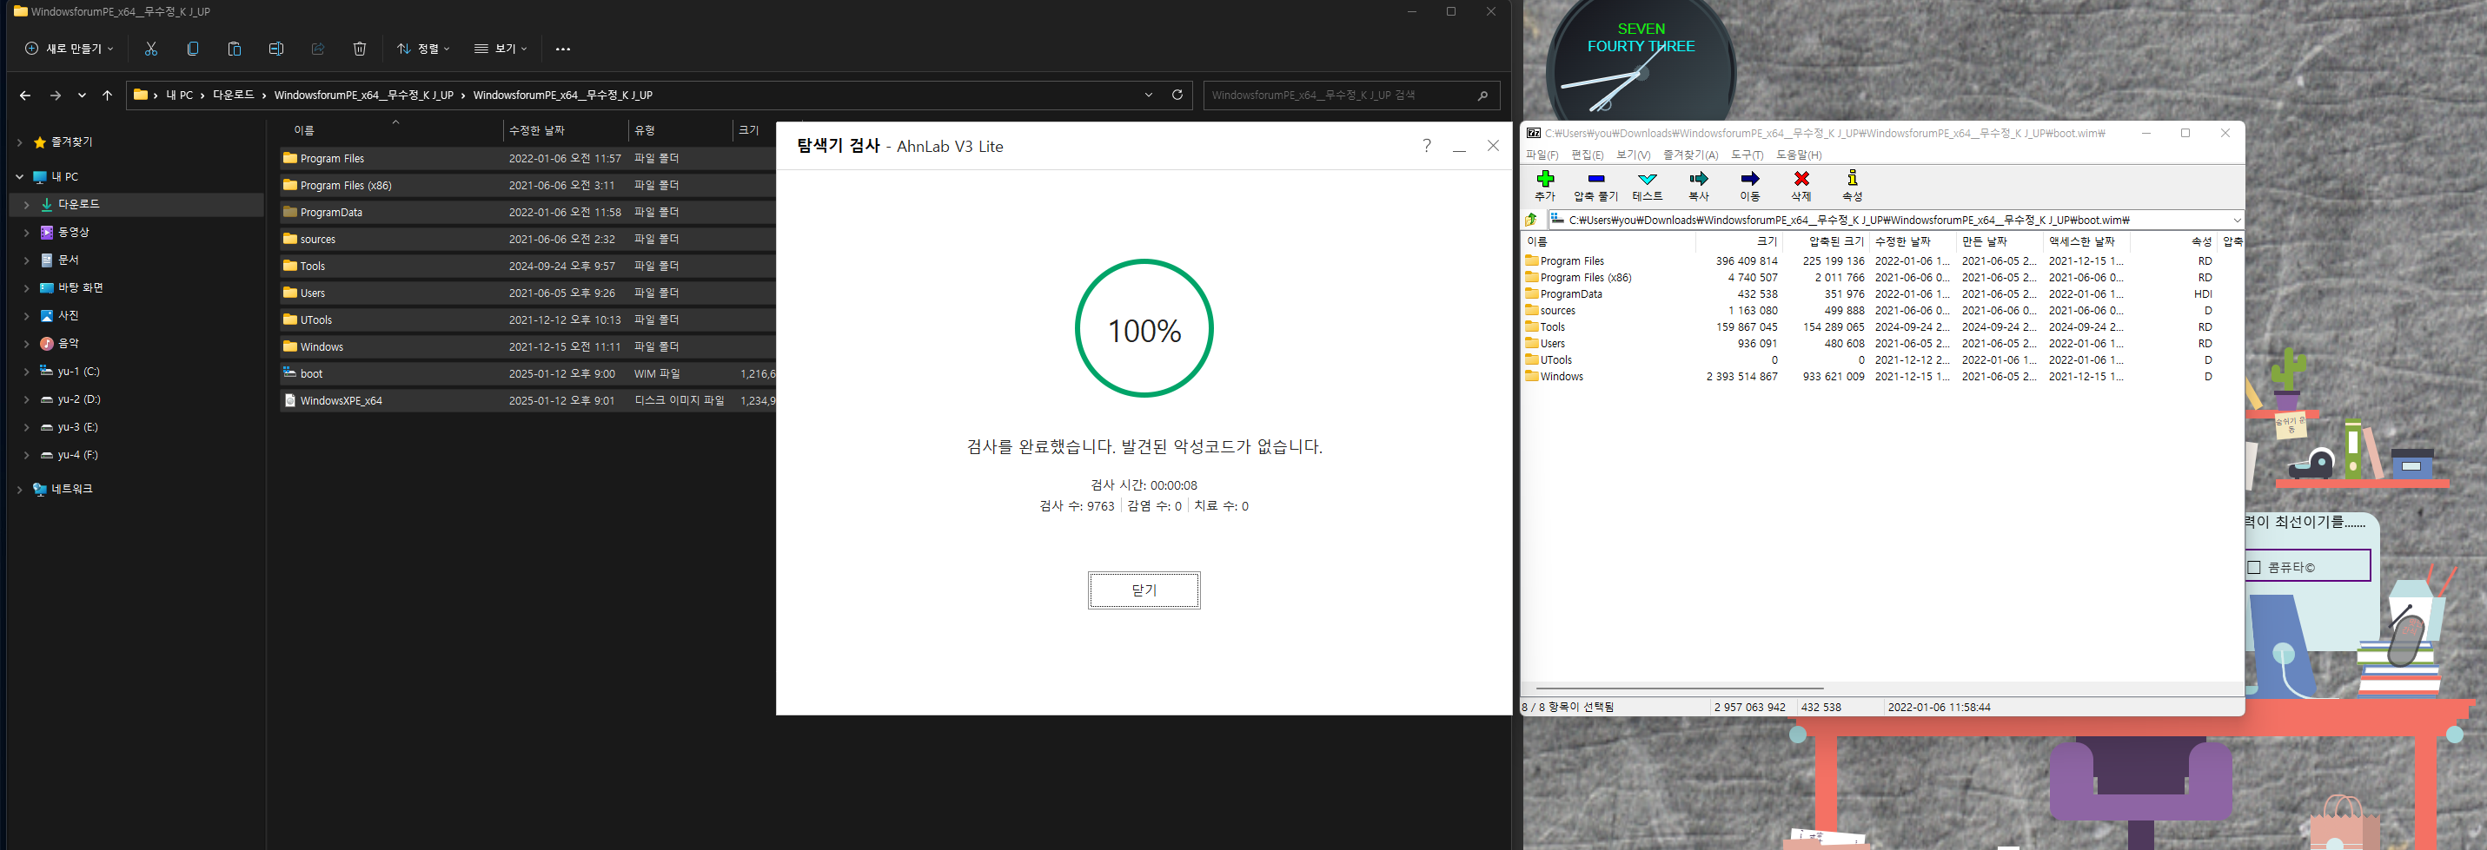2487x850 pixels.
Task: Go back in Explorer navigation
Action: pyautogui.click(x=25, y=96)
